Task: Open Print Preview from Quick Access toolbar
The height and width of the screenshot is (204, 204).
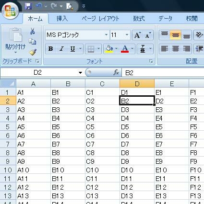Action: [x=70, y=6]
